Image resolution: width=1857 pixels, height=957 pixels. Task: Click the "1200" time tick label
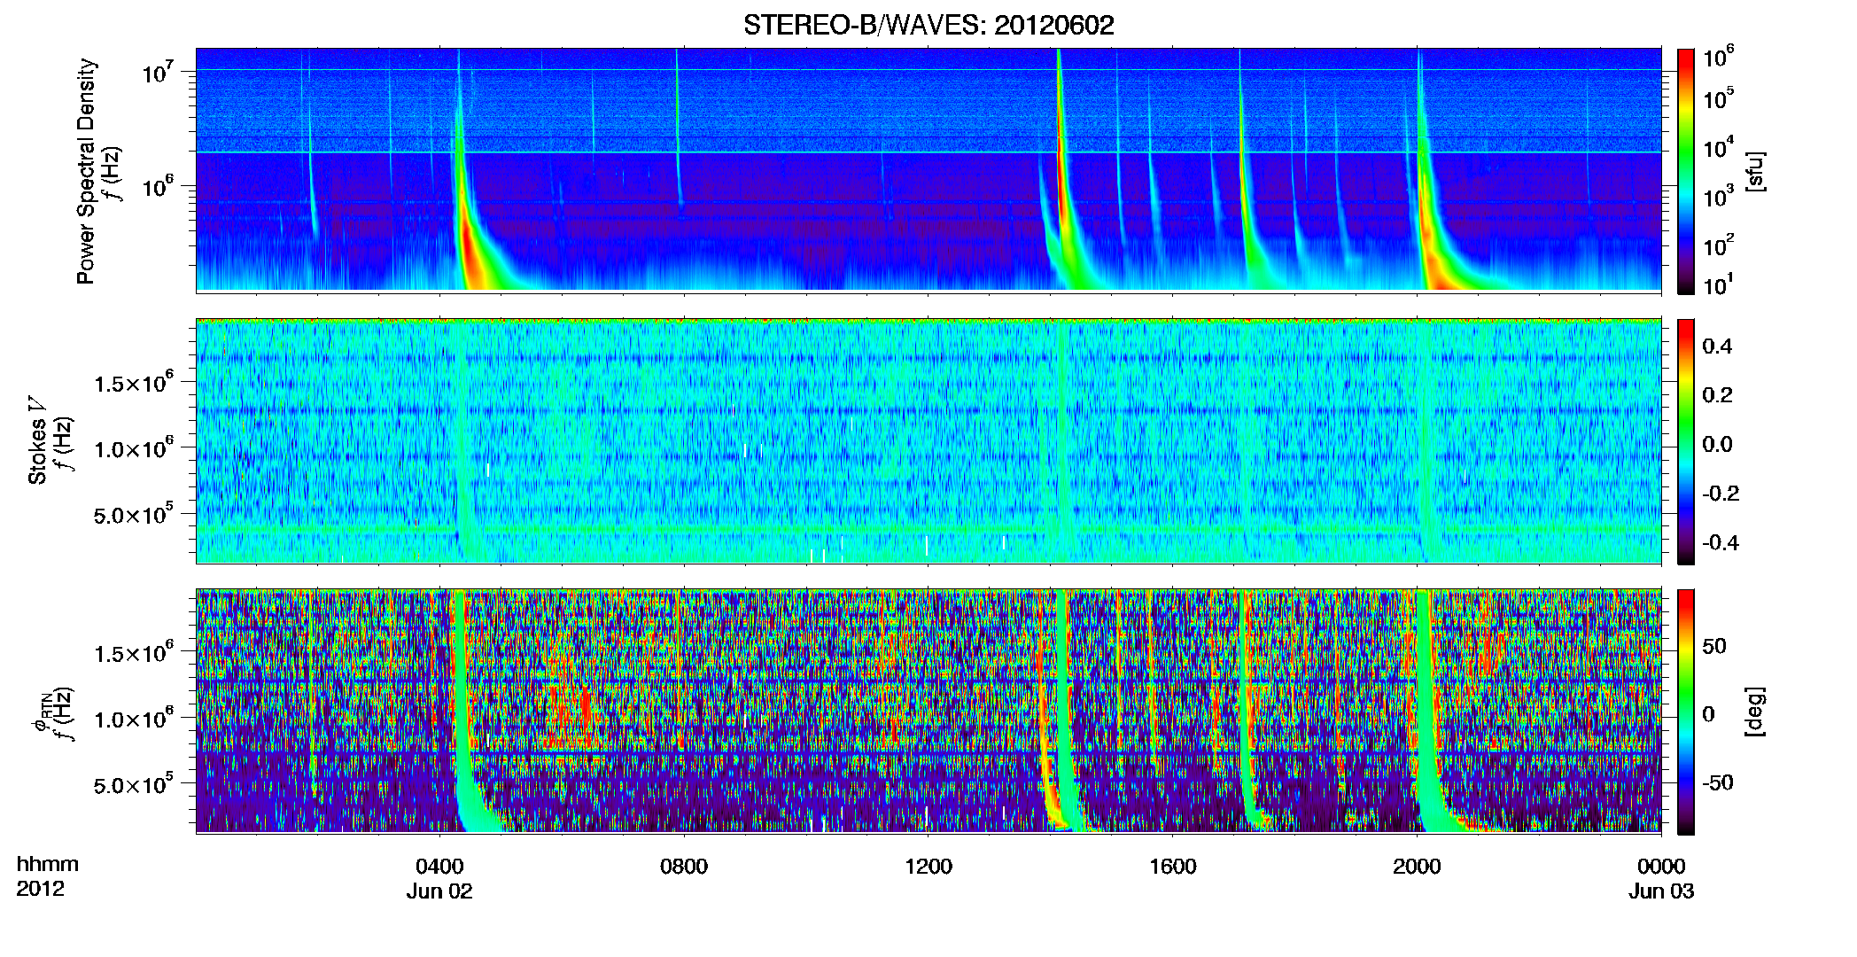928,866
